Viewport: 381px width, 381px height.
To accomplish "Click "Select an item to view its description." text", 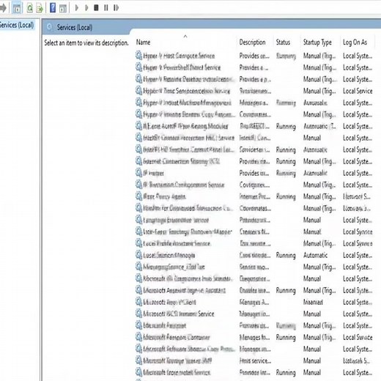I will [86, 43].
